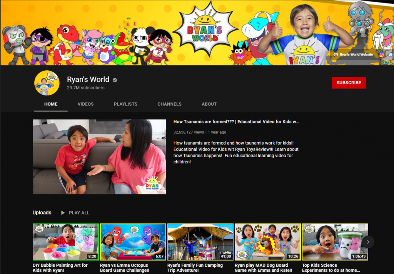Open the Ryan's World Website banner link
The height and width of the screenshot is (274, 394).
[x=353, y=55]
